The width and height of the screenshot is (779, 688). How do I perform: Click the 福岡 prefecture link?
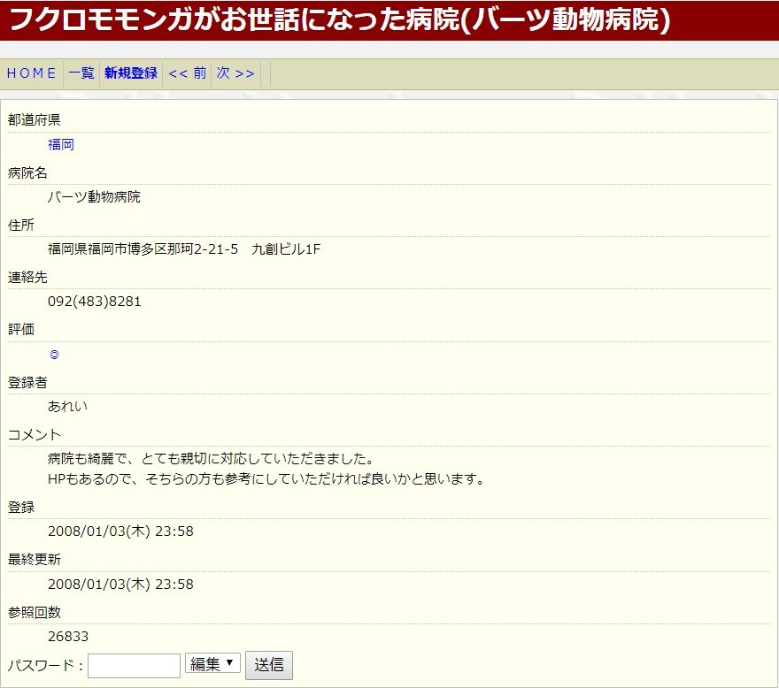click(x=61, y=145)
